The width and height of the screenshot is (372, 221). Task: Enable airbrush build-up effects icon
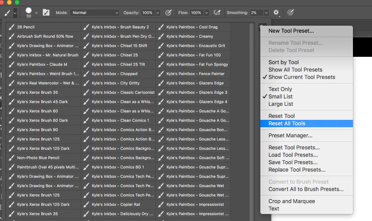coord(217,12)
